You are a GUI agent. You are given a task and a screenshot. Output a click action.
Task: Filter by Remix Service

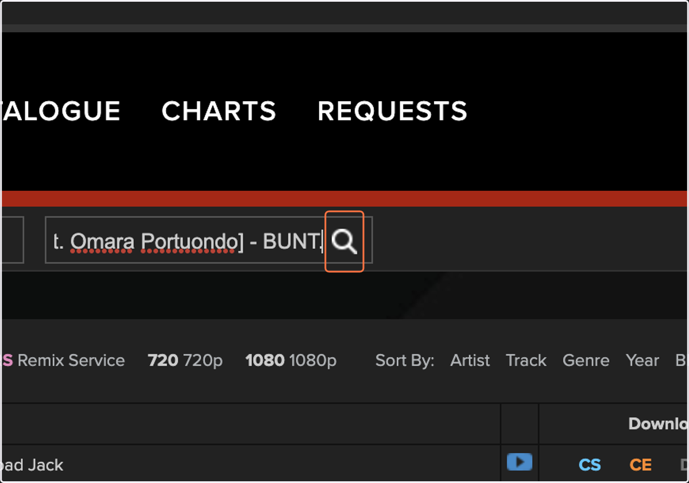[x=63, y=361]
